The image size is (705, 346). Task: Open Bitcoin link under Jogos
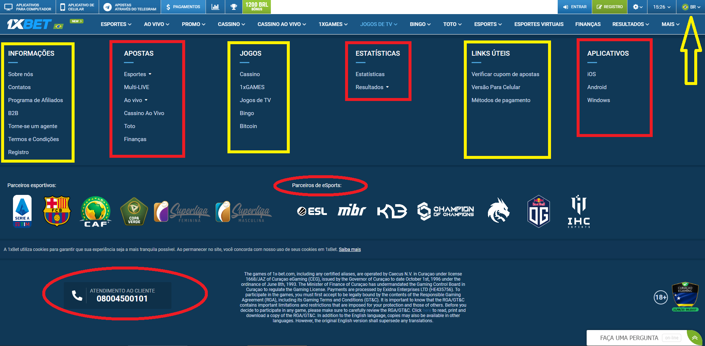tap(248, 126)
